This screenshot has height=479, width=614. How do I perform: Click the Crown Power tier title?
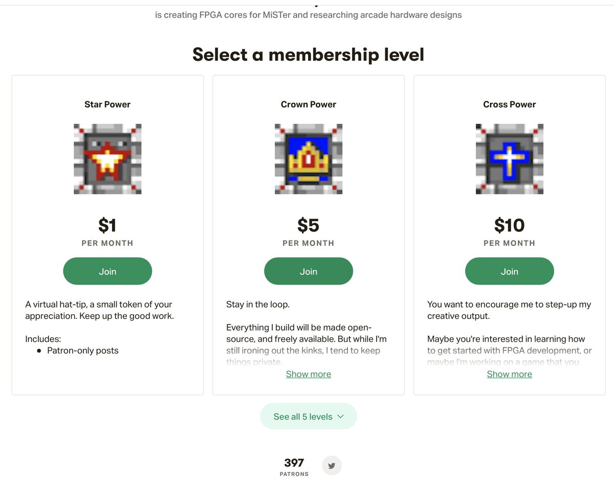pos(309,104)
